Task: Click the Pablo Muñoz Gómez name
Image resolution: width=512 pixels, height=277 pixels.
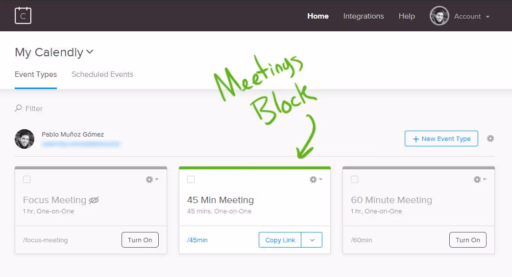Action: 73,135
